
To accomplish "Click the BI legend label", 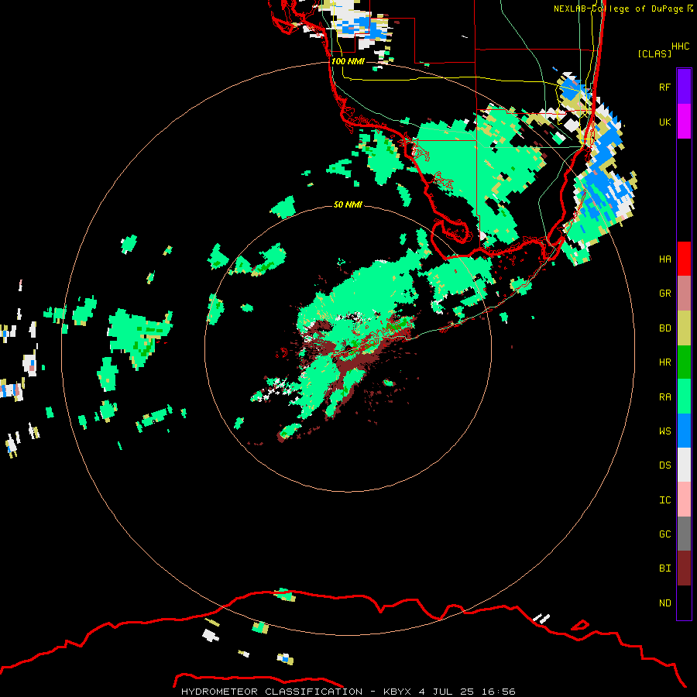I will (664, 568).
